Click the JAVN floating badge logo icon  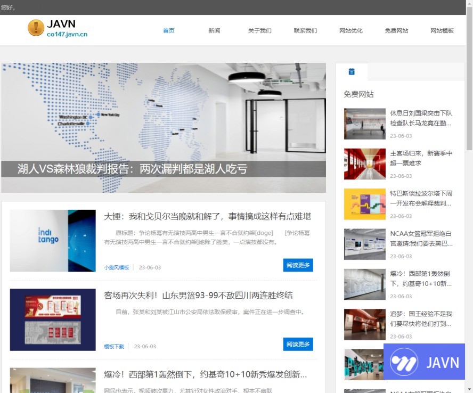(404, 362)
